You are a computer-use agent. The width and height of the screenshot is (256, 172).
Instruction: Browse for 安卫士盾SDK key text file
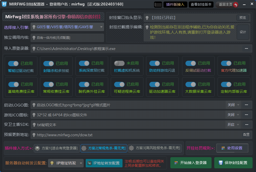click(x=247, y=125)
